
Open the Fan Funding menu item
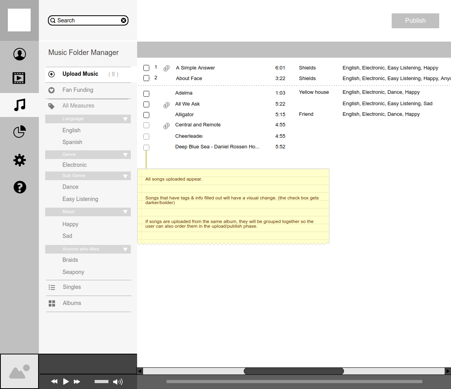(88, 90)
